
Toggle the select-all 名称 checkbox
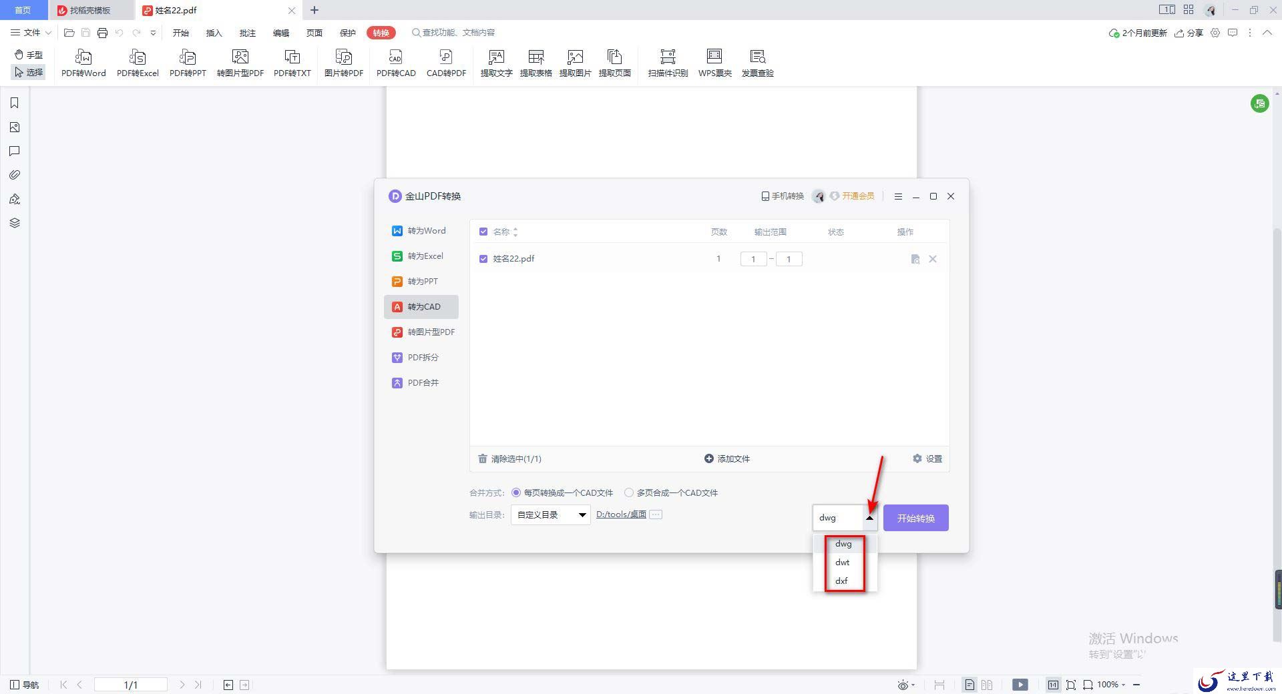pyautogui.click(x=483, y=232)
